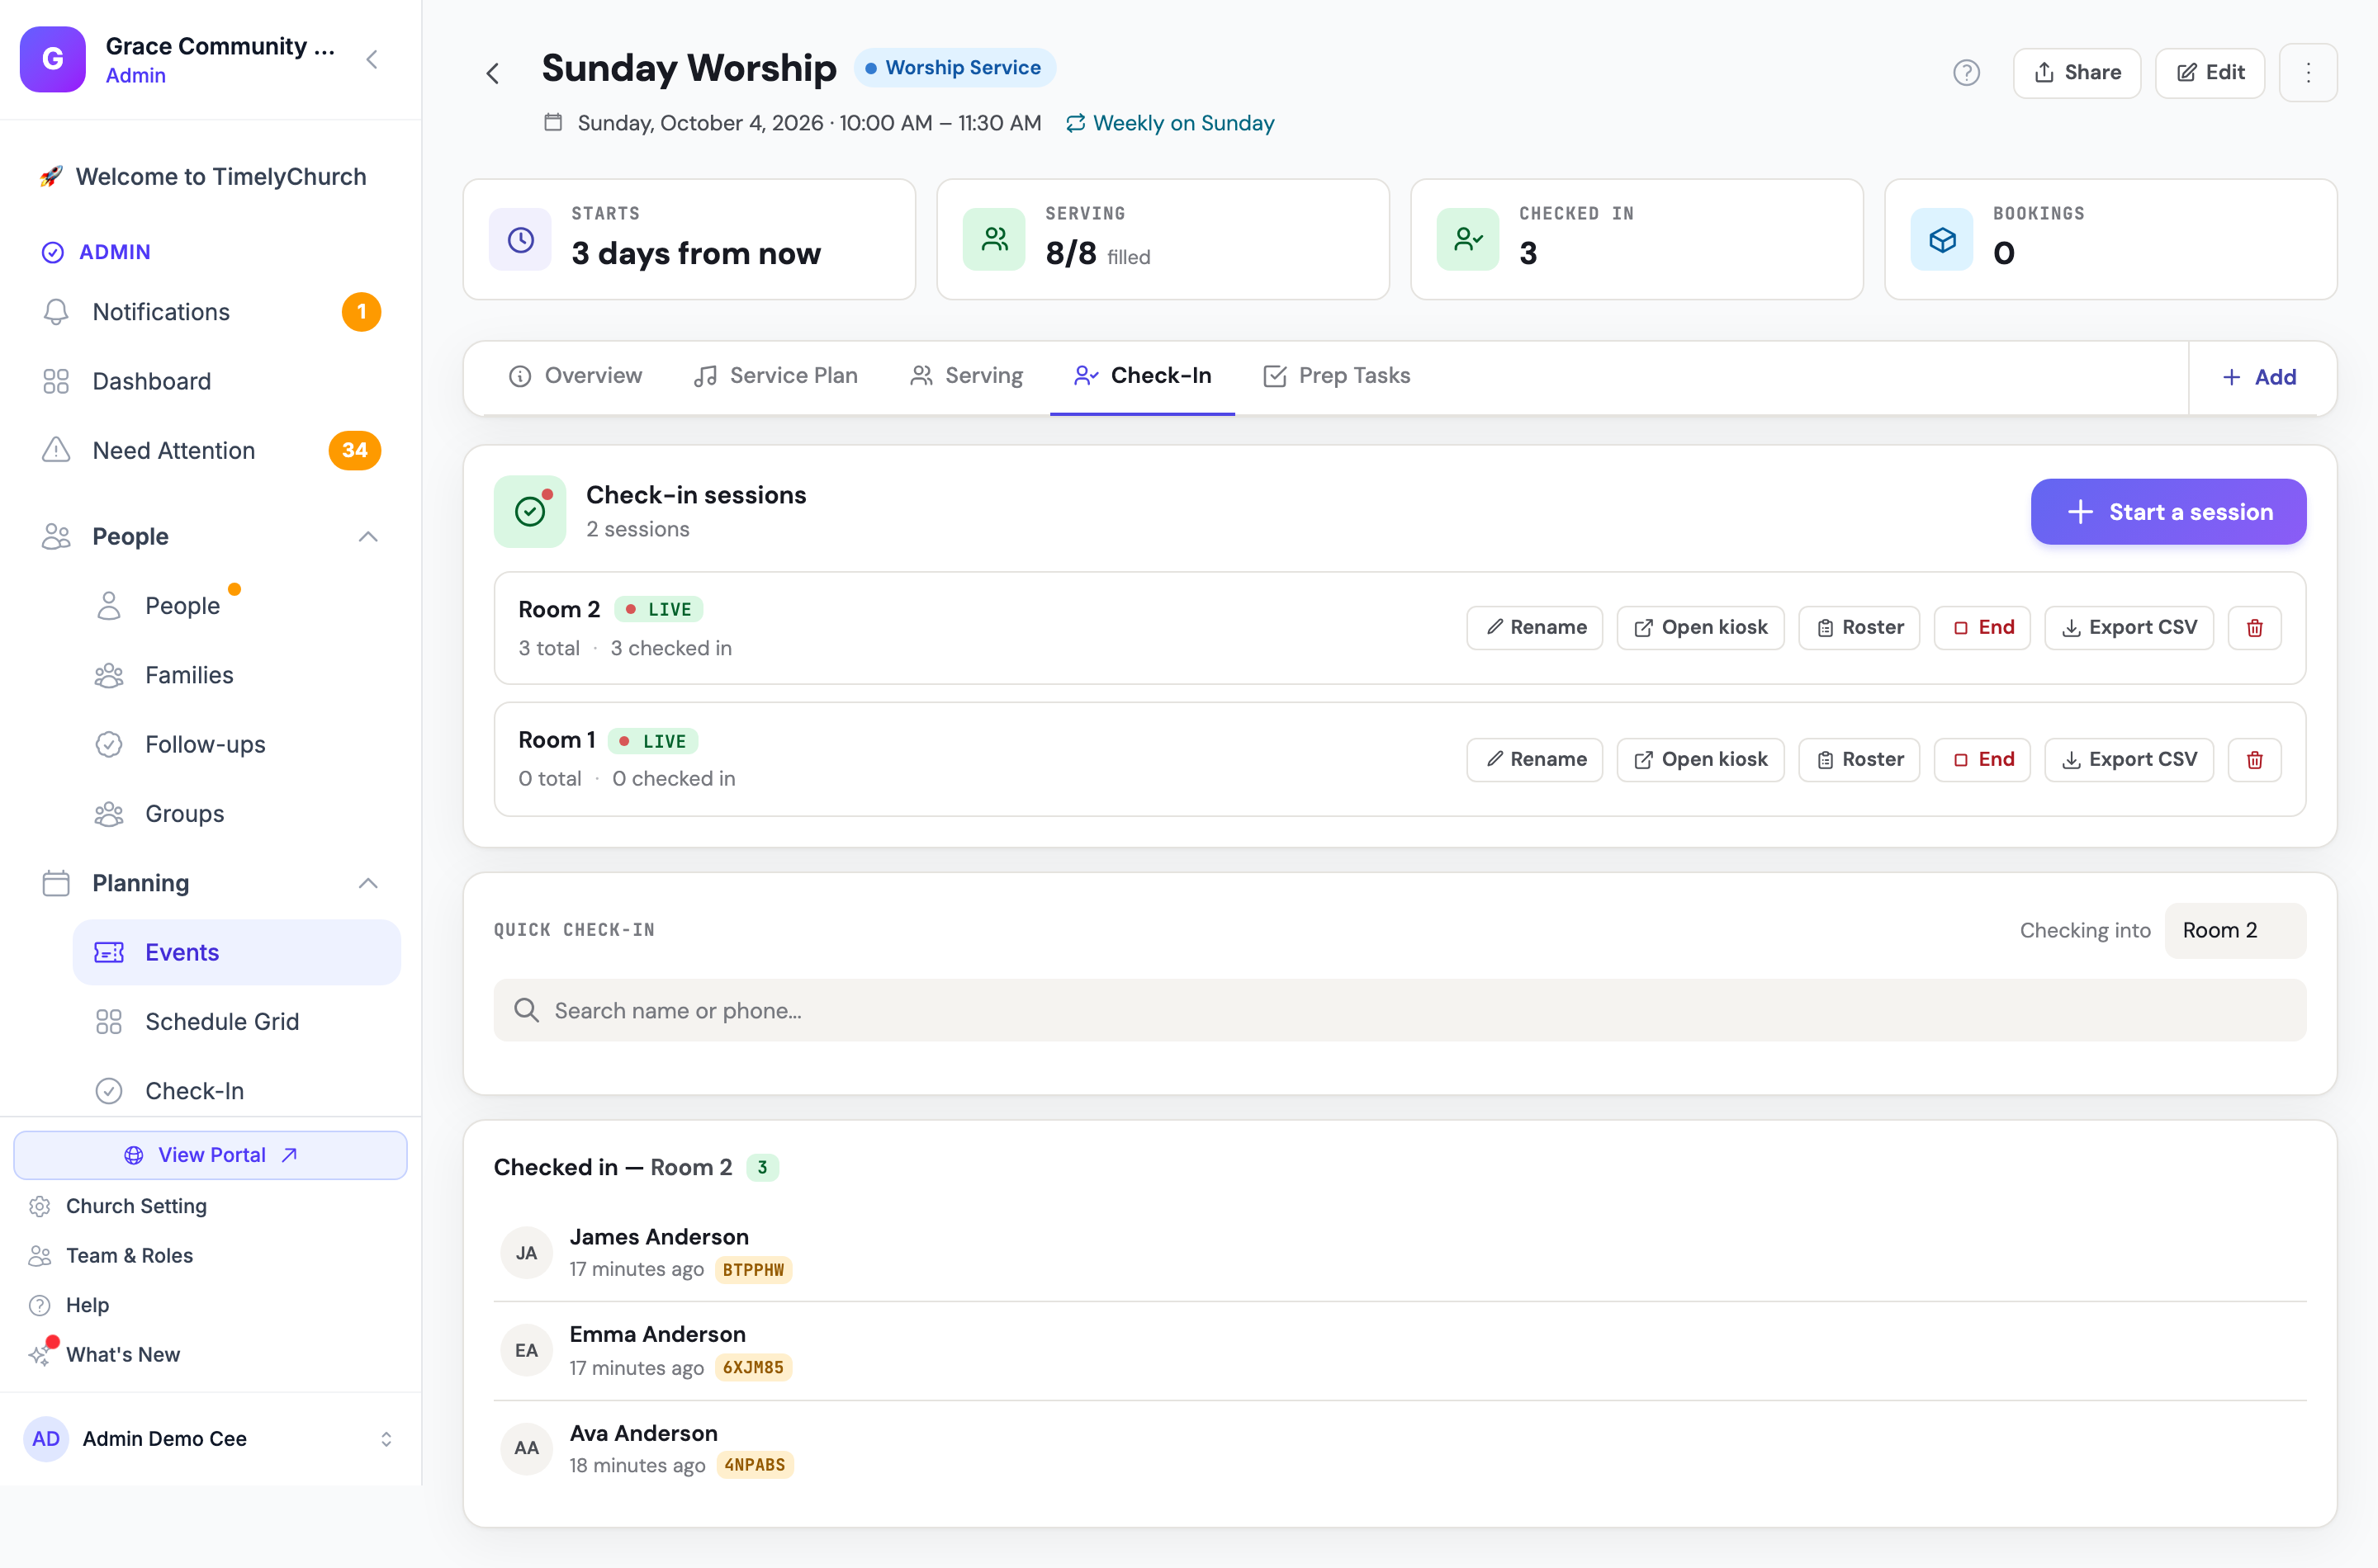Image resolution: width=2378 pixels, height=1568 pixels.
Task: Switch to the Prep Tasks tab
Action: click(1337, 376)
